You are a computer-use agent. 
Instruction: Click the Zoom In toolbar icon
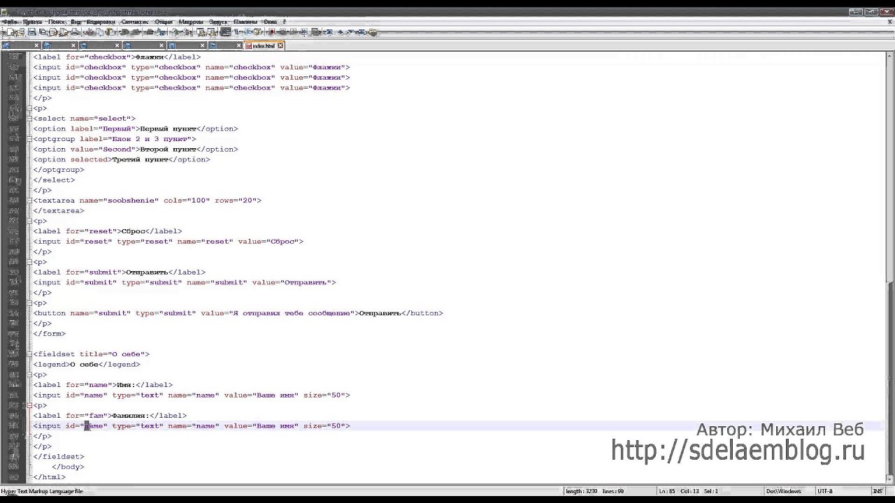click(x=175, y=32)
